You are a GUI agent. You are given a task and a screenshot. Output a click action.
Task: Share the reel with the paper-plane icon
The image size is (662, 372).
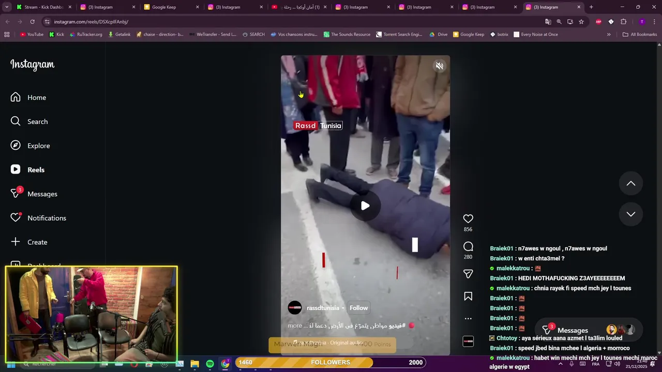[x=468, y=274]
